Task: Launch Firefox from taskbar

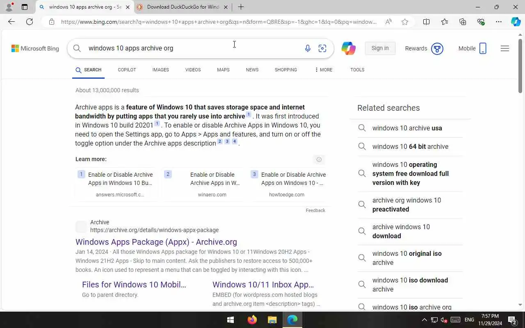Action: pos(252,320)
